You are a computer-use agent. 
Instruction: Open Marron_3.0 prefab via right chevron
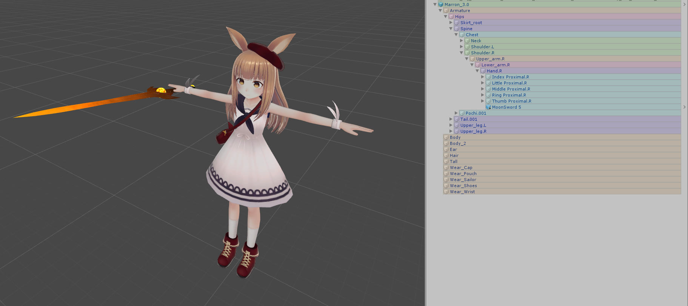684,5
